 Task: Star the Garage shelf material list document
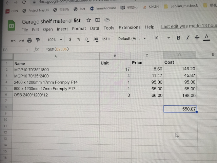pos(88,20)
